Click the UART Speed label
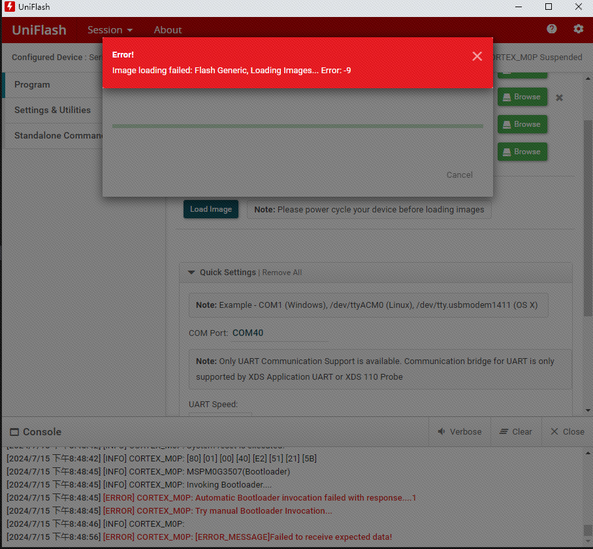The width and height of the screenshot is (593, 549). point(213,404)
